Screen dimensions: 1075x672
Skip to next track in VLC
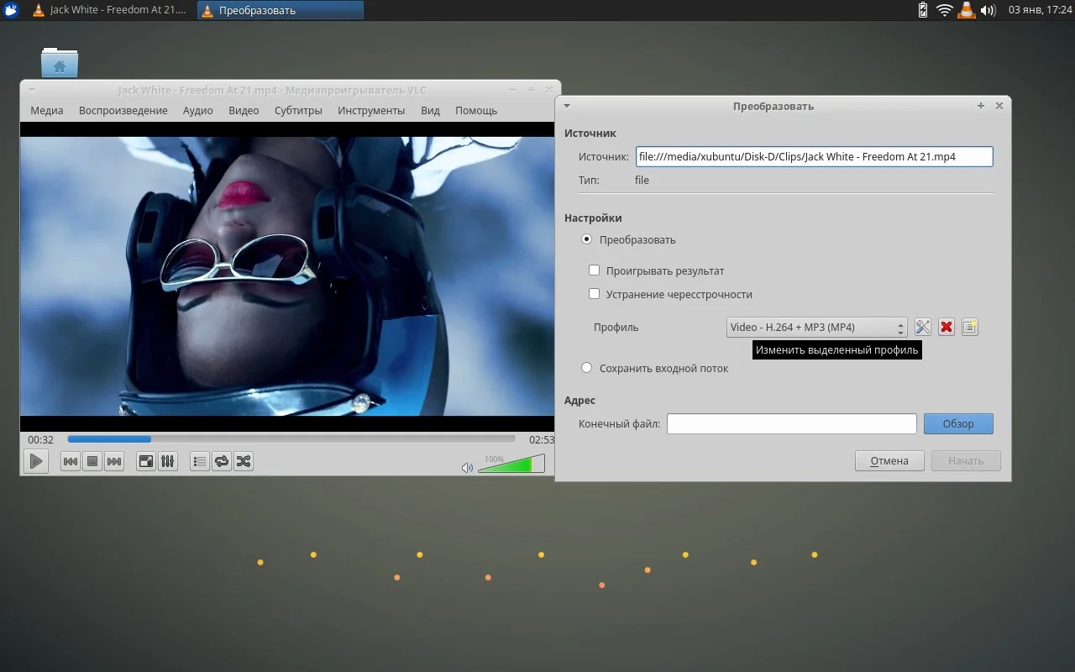[114, 461]
